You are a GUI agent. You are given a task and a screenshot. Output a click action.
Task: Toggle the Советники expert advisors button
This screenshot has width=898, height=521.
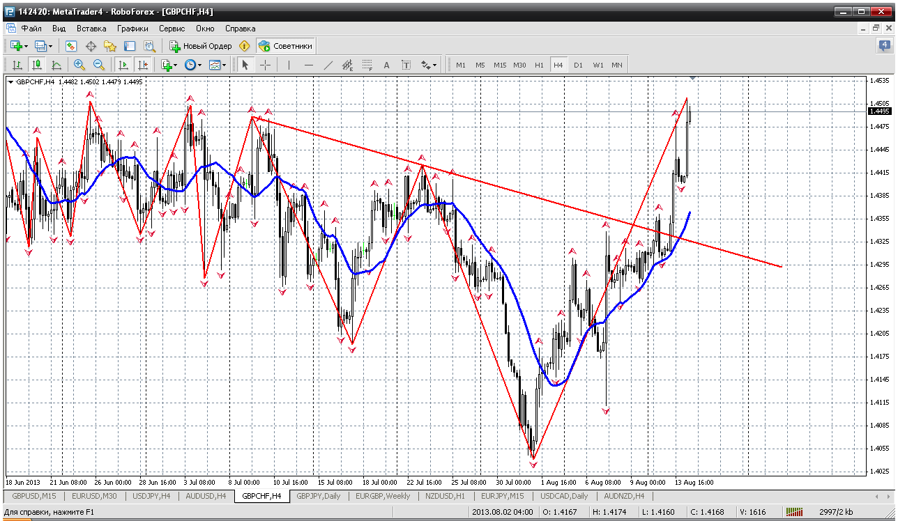point(286,46)
